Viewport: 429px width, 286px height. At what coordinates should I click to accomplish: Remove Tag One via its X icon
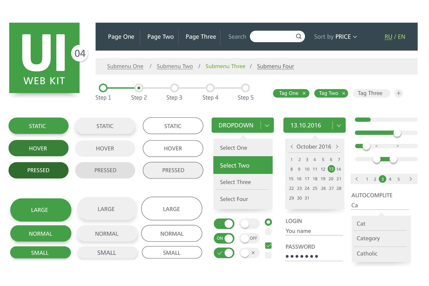(x=304, y=93)
